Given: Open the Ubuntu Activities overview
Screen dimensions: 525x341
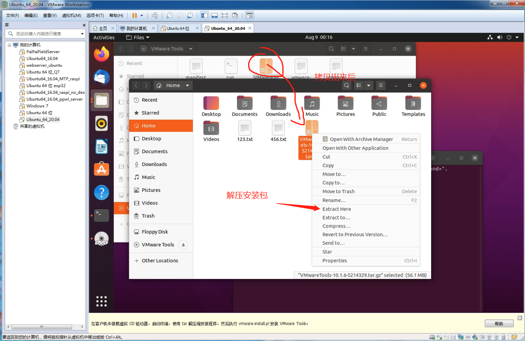Looking at the screenshot, I should pyautogui.click(x=104, y=38).
